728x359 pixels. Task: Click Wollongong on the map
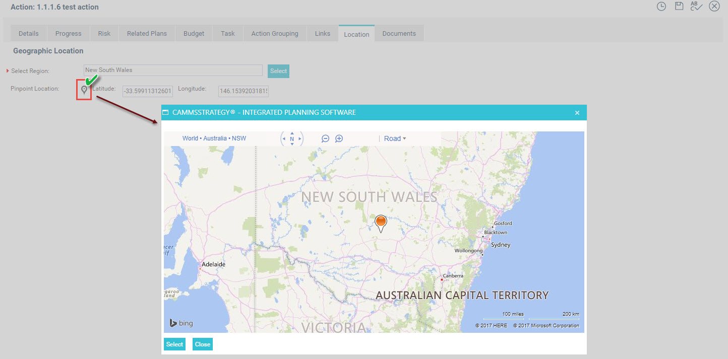(468, 250)
